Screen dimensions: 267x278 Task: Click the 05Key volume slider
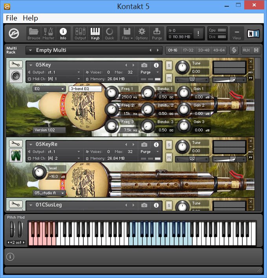(x=229, y=80)
